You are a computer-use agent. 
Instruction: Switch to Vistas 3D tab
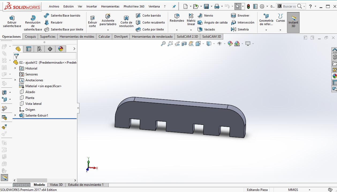pyautogui.click(x=56, y=185)
